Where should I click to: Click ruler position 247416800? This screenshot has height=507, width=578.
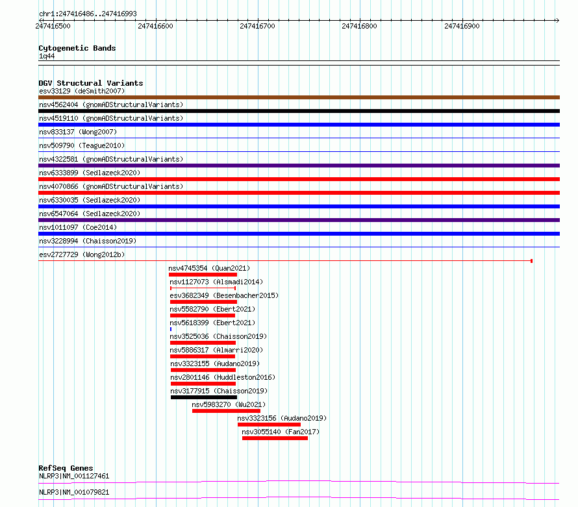coord(359,26)
